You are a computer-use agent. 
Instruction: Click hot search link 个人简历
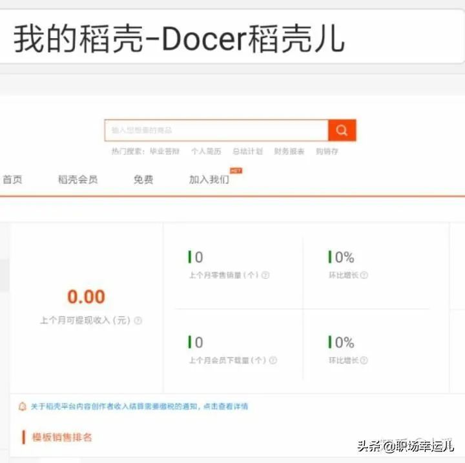coord(206,152)
